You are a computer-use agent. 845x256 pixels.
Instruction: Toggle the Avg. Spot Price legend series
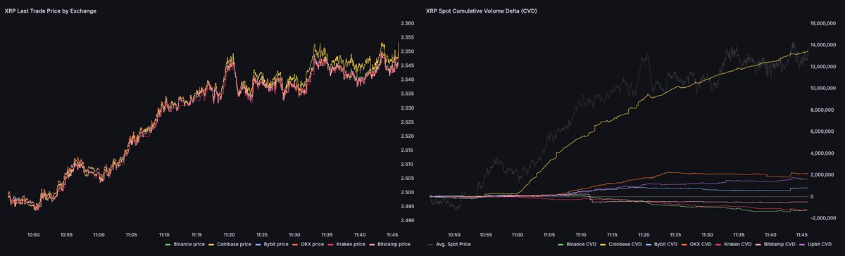[449, 244]
